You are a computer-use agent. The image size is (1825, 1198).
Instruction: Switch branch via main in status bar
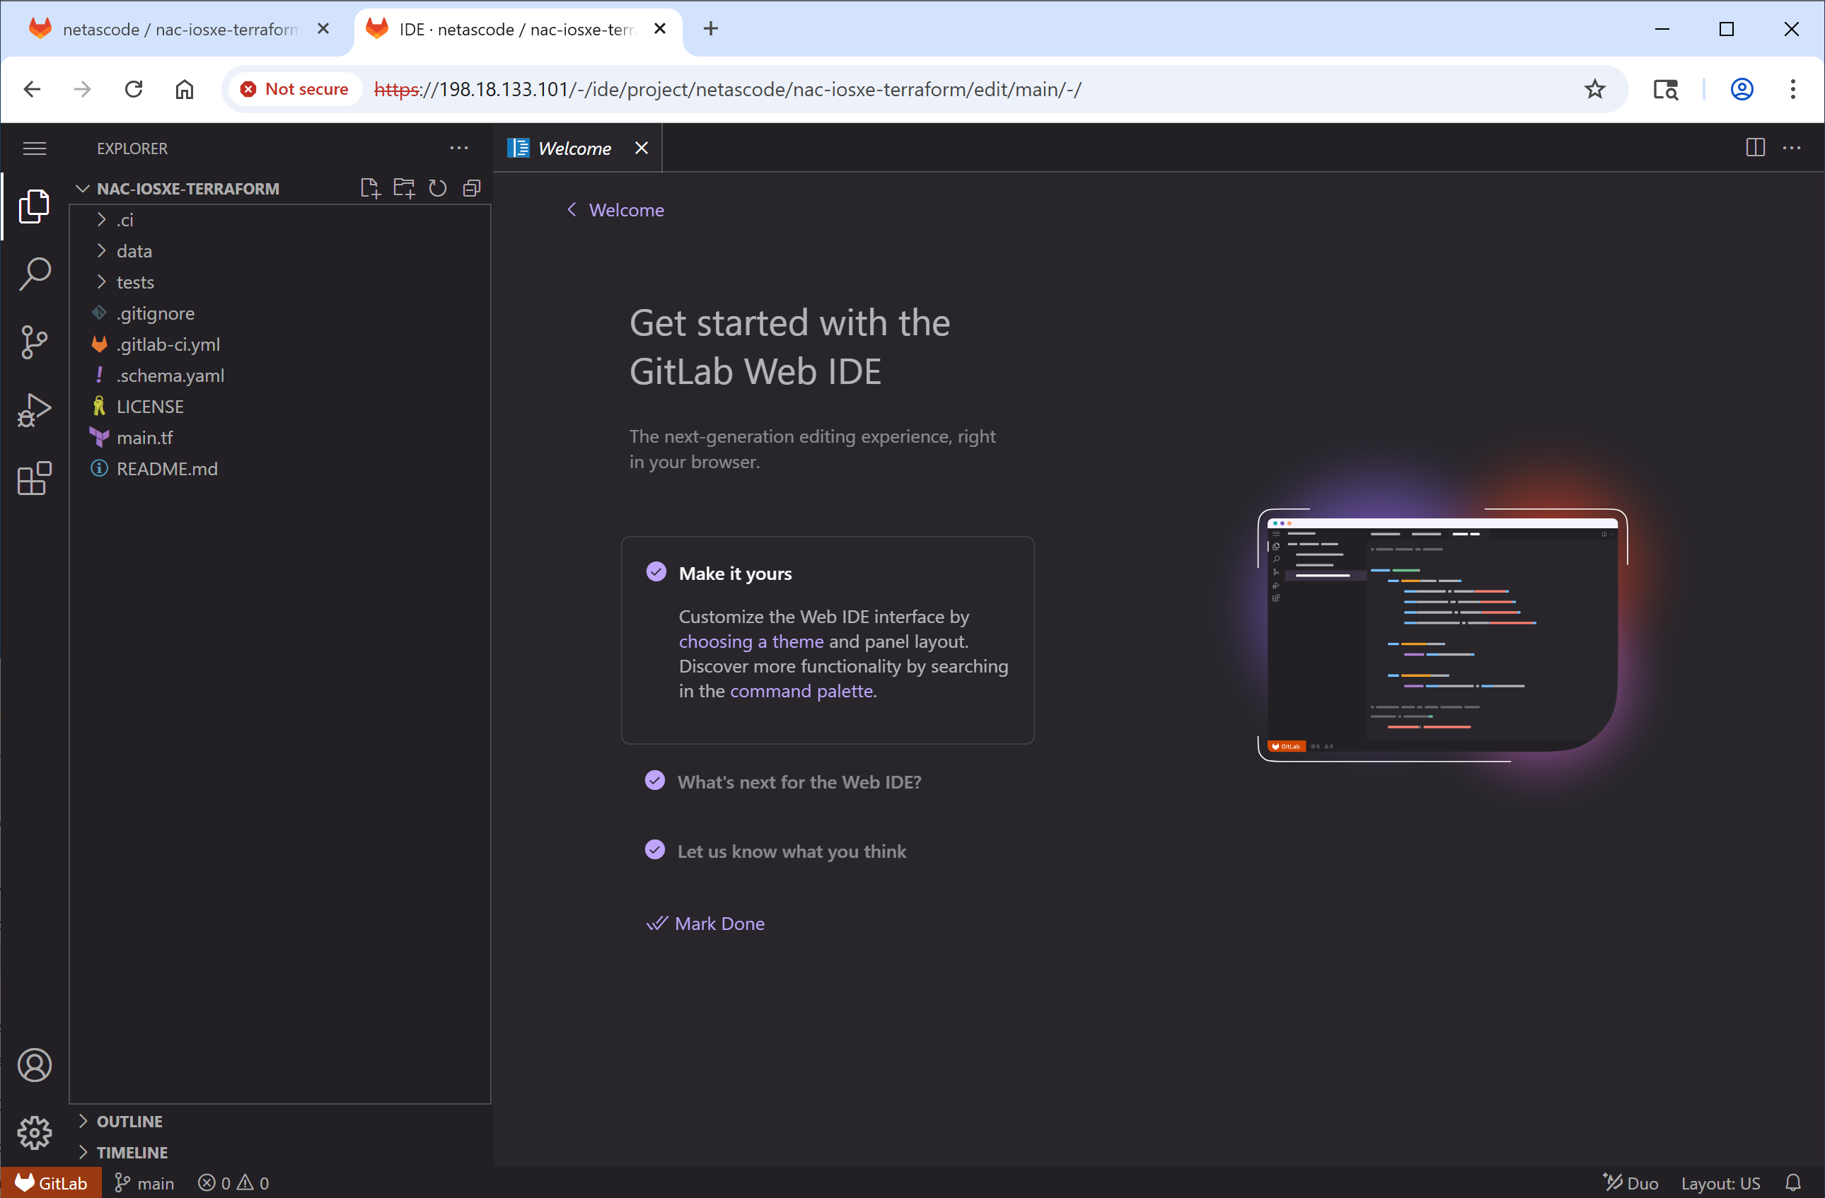point(144,1182)
